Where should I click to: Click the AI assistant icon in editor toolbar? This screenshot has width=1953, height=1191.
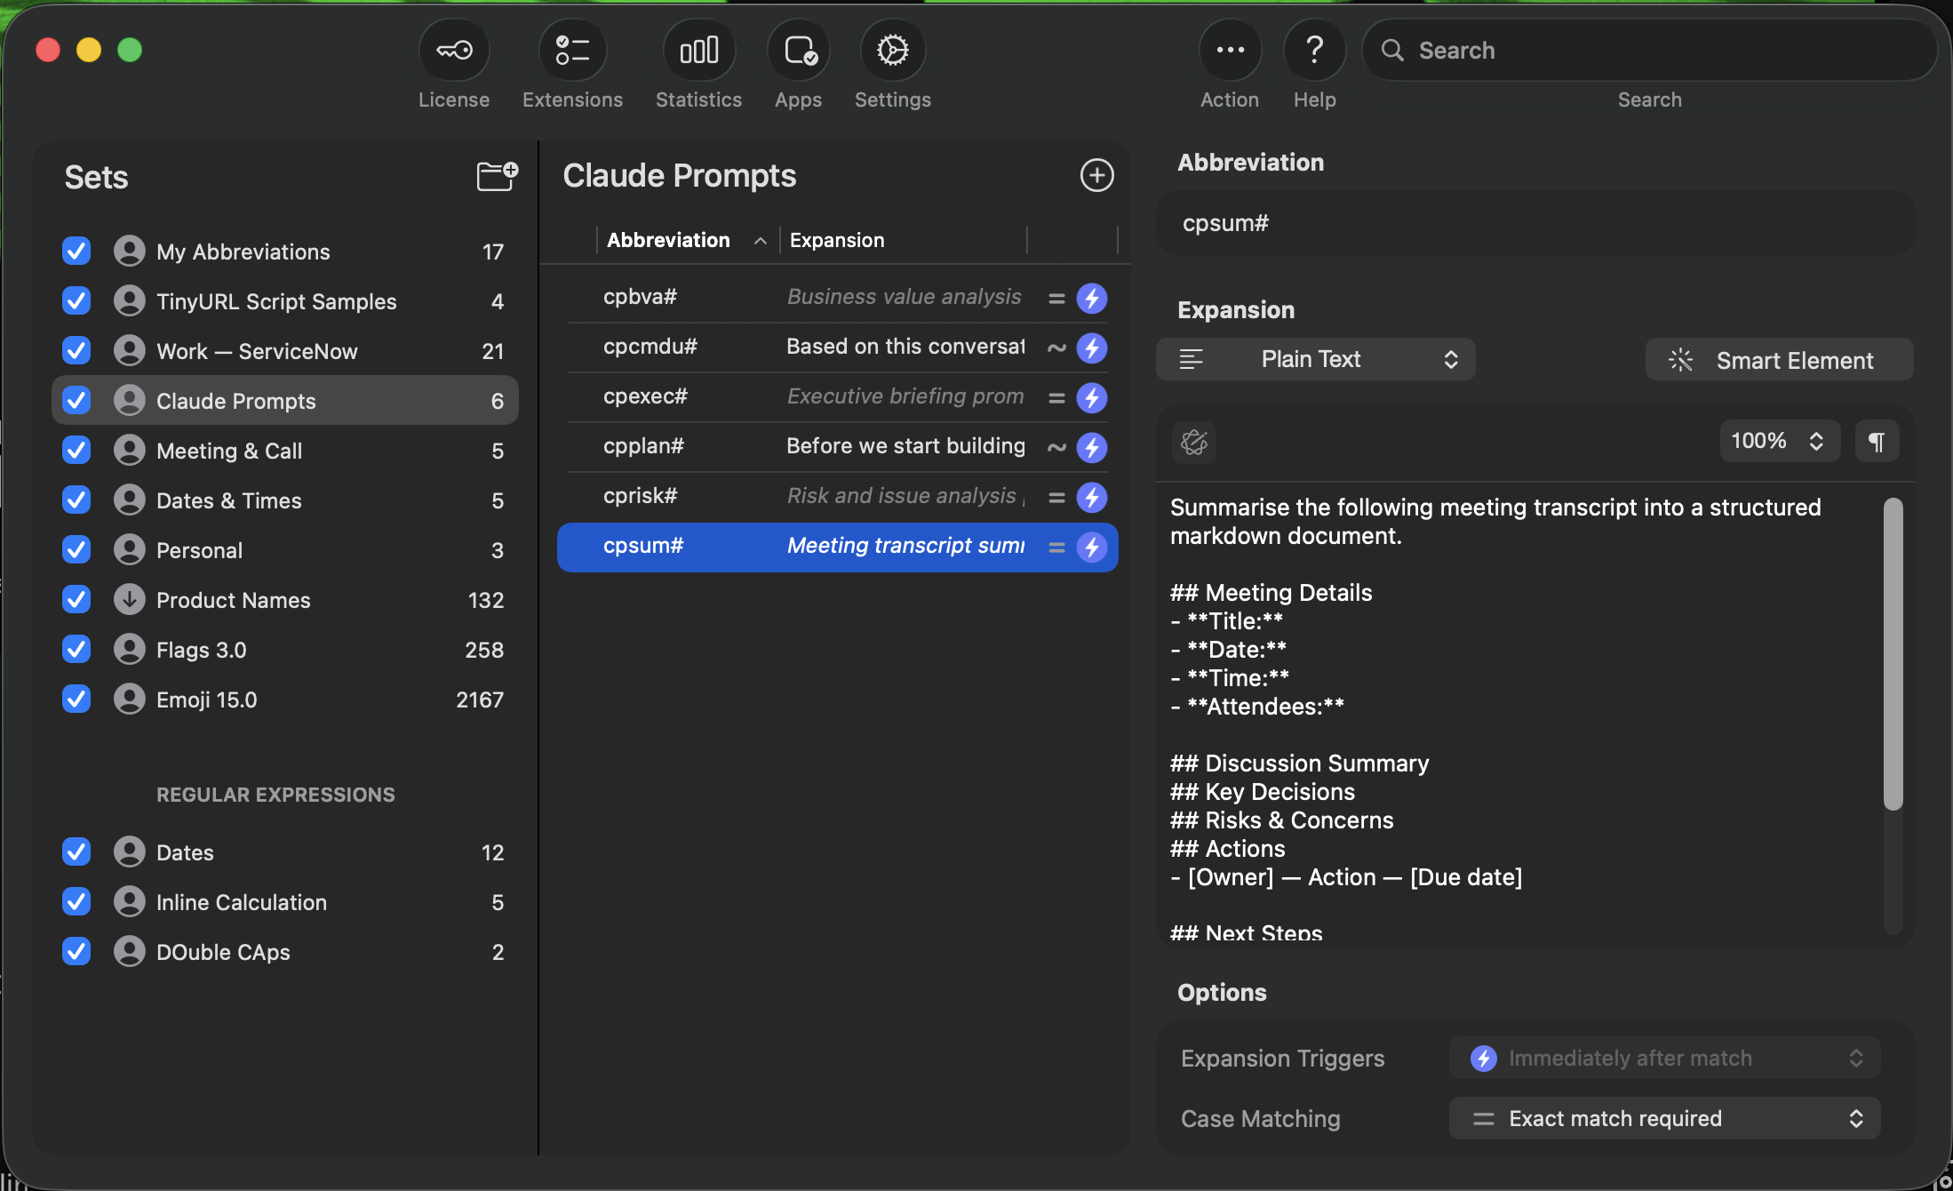tap(1194, 442)
